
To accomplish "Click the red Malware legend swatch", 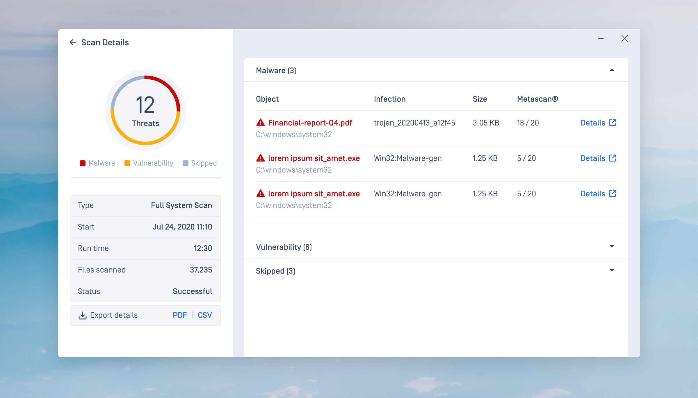I will 83,163.
